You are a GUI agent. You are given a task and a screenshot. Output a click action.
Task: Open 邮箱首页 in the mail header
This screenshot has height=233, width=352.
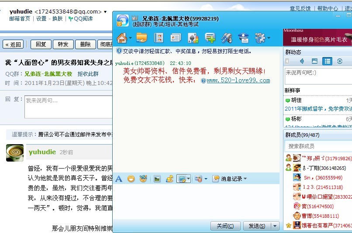pos(20,19)
